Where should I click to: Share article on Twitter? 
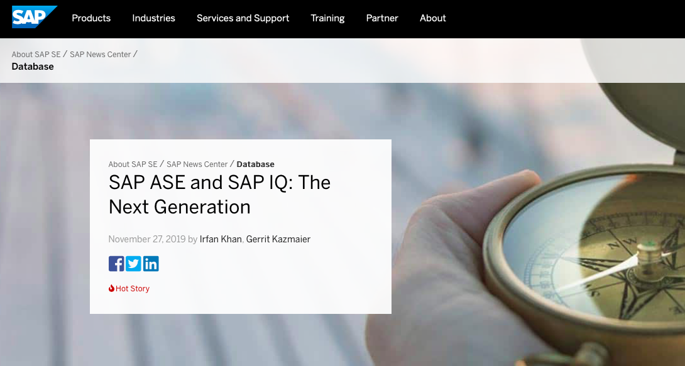[134, 264]
